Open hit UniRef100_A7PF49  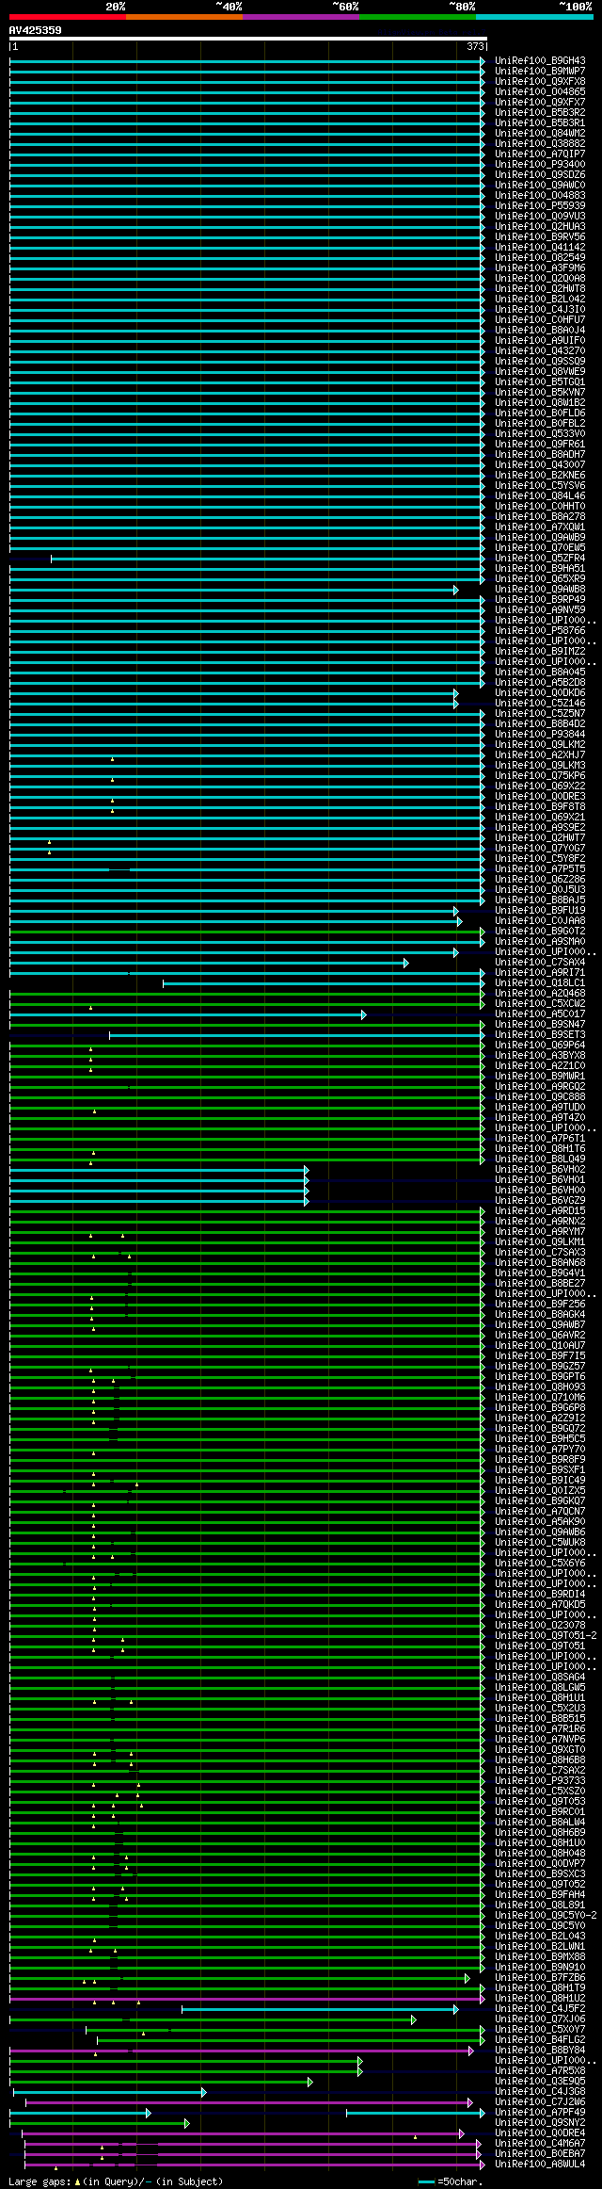[540, 2113]
